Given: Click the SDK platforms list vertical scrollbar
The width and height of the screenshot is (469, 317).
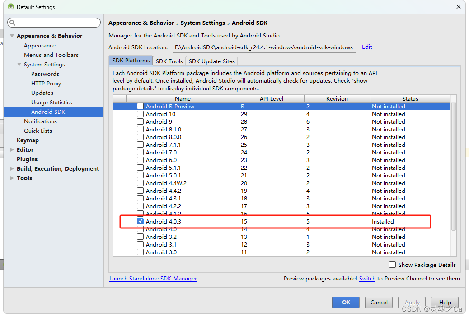Looking at the screenshot, I should [454, 167].
